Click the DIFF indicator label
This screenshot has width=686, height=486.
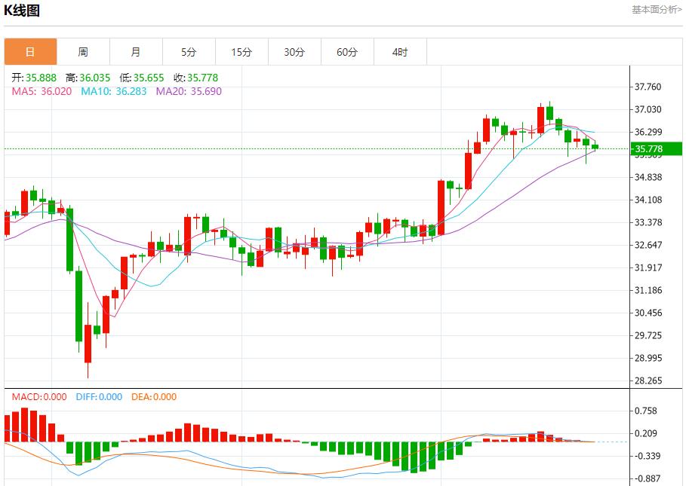click(x=99, y=396)
